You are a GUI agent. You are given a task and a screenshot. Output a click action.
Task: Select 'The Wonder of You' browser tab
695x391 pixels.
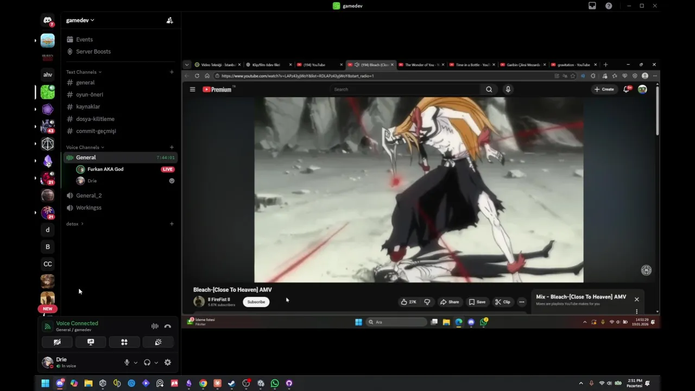[x=421, y=65]
